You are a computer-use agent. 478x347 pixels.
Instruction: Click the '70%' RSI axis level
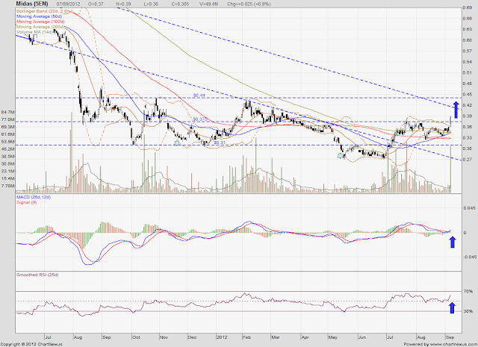[x=468, y=292]
